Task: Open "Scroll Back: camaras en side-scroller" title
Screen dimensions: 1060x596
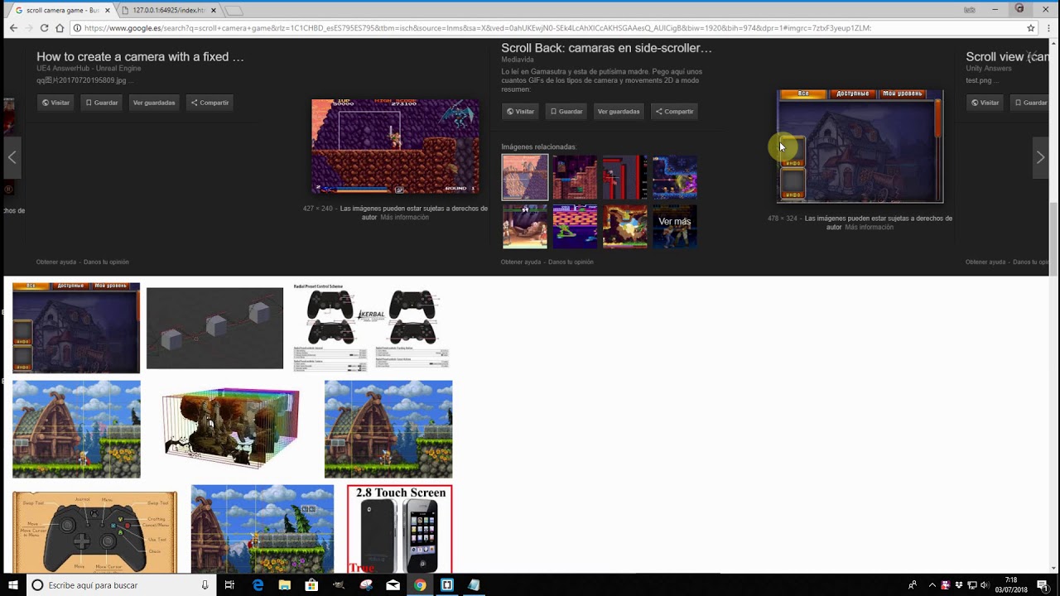Action: click(606, 48)
